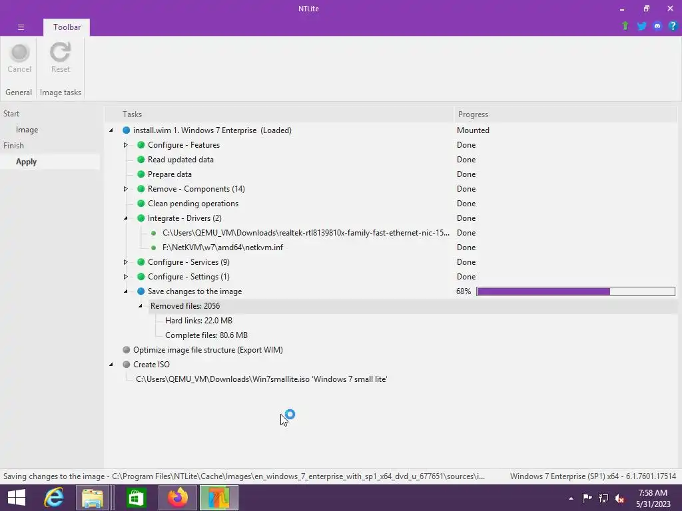
Task: Click green status dot of Configure - Services
Action: [x=141, y=262]
